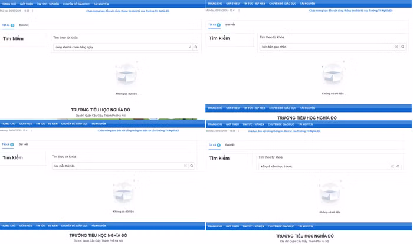Go to GIỚI THIỆU in header above 'biên bản giao nhận'
Screen dimensions: 413x244
click(232, 4)
